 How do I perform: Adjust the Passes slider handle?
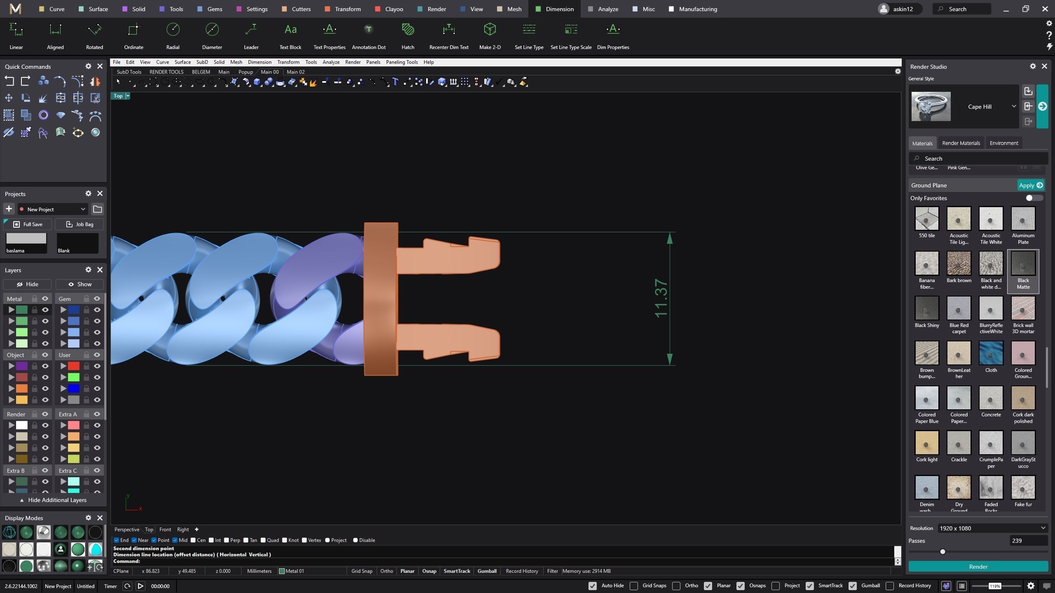[x=942, y=552]
